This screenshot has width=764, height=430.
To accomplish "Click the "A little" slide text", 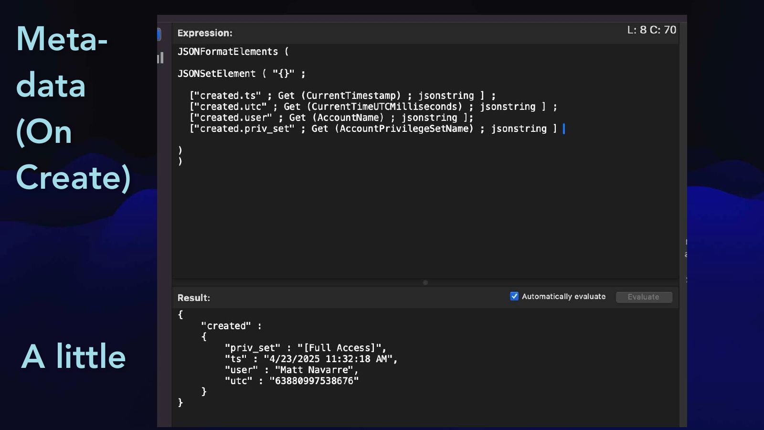I will 74,356.
